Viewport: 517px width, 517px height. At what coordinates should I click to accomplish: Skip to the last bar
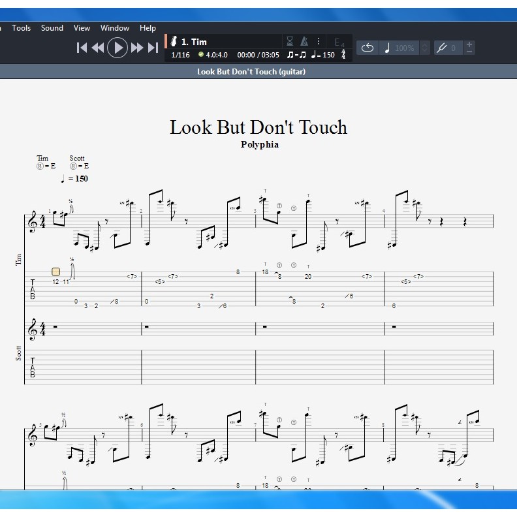click(x=153, y=47)
